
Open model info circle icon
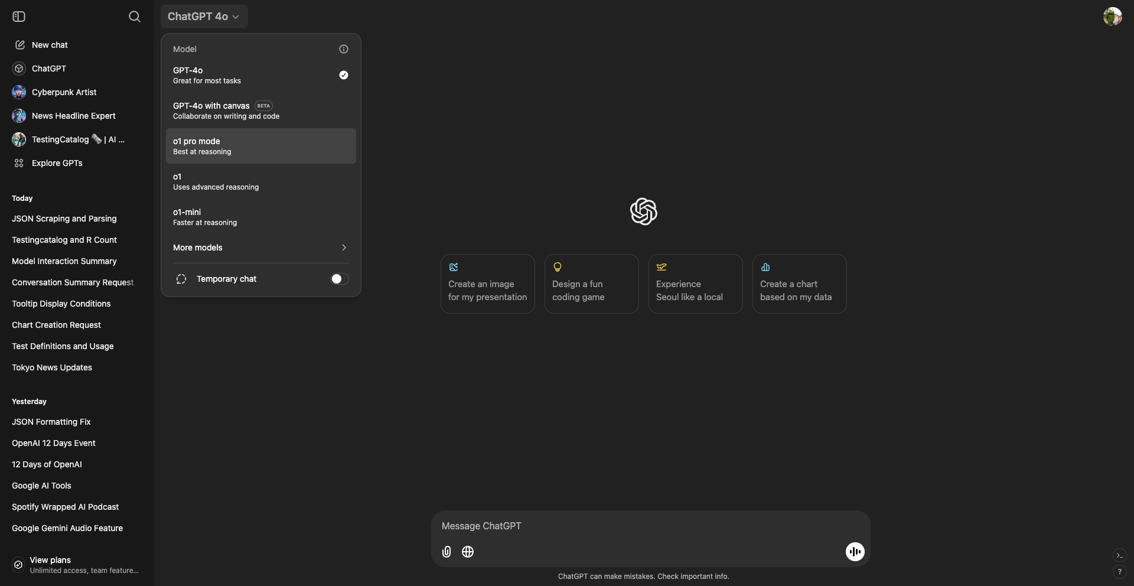pos(344,49)
